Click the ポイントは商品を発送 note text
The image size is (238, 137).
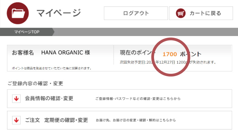tap(51, 68)
